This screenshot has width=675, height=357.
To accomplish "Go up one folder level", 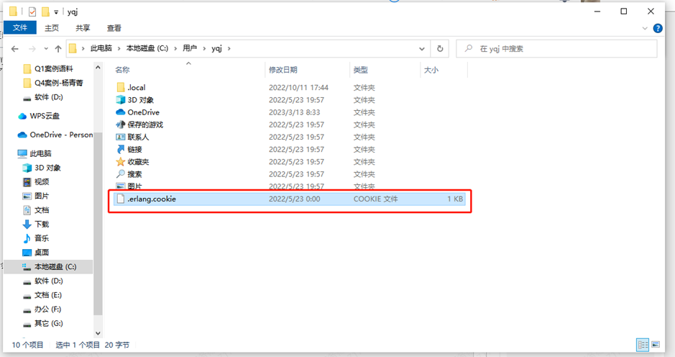I will 58,49.
